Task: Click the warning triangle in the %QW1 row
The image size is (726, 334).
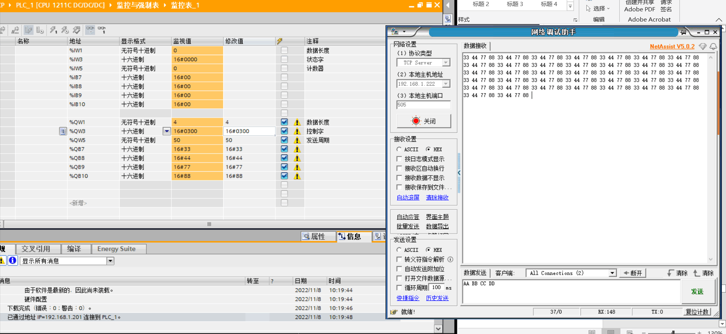Action: coord(297,122)
